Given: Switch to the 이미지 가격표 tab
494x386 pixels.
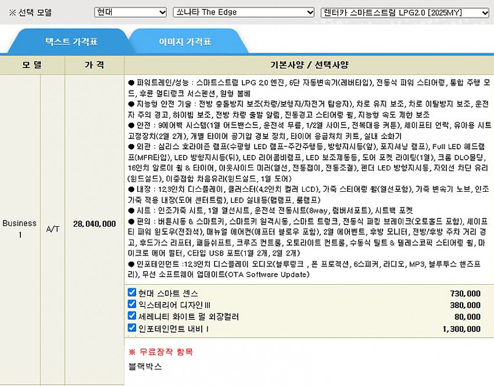Looking at the screenshot, I should pos(185,42).
